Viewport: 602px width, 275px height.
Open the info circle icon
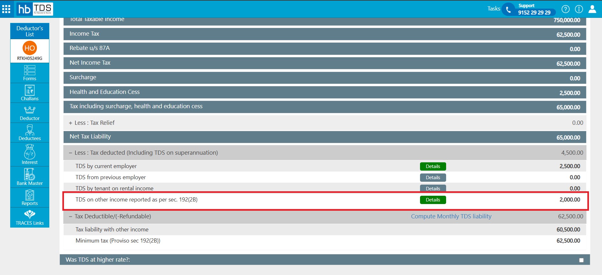coord(579,9)
